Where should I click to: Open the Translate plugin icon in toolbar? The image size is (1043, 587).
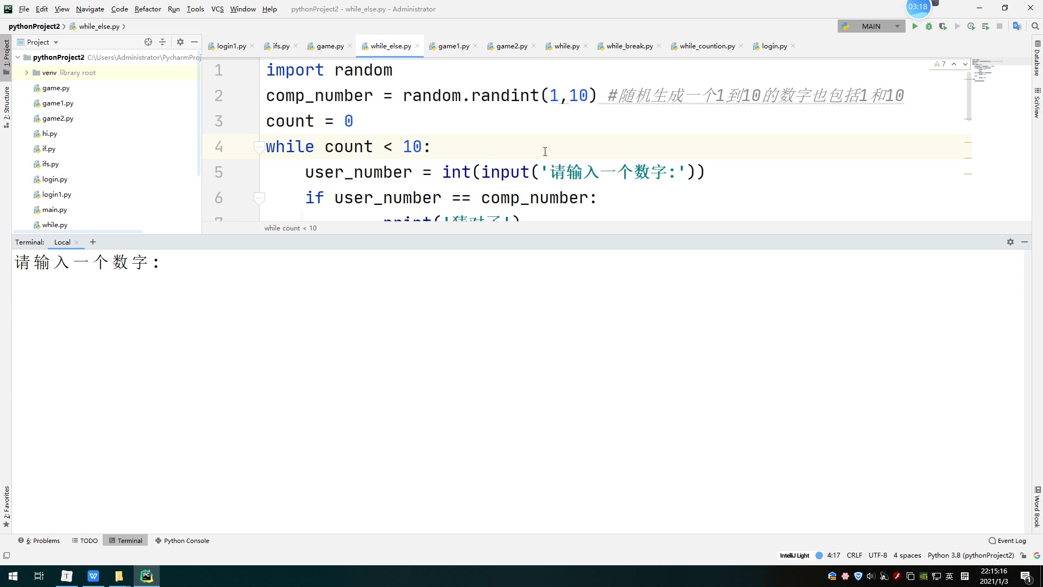[1017, 26]
